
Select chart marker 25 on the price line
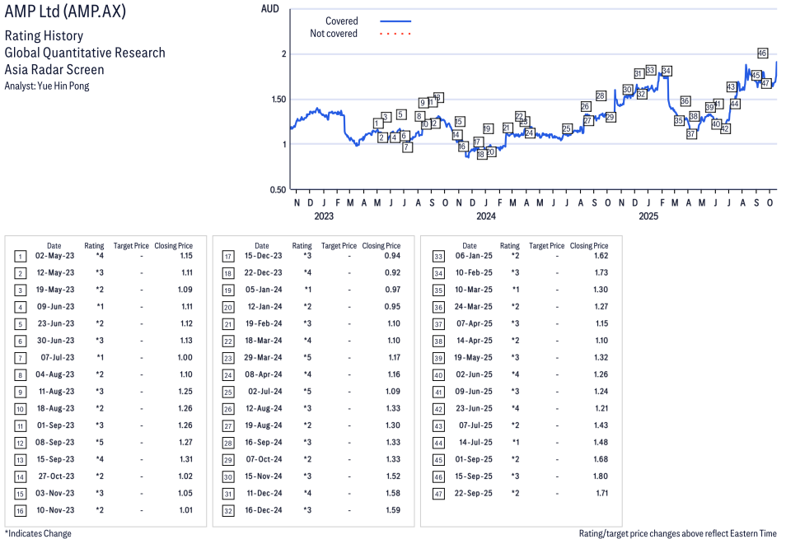tap(567, 128)
